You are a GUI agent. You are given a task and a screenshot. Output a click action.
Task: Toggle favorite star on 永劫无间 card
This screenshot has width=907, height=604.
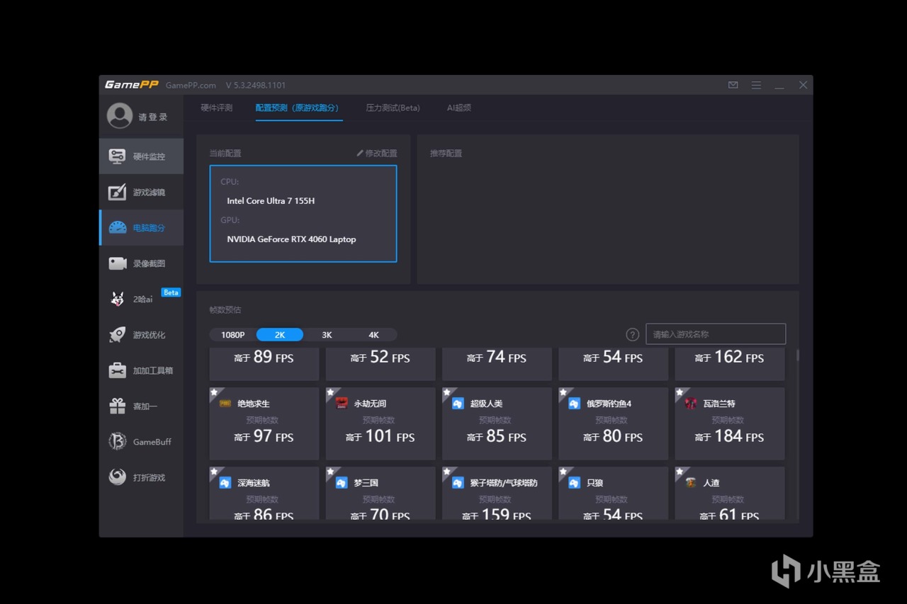330,392
